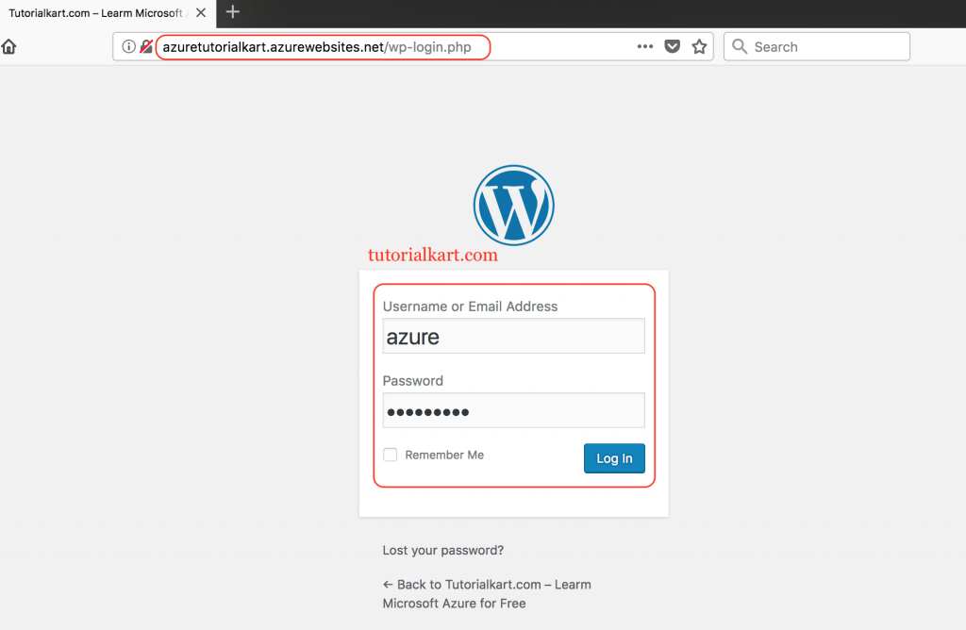The image size is (966, 630).
Task: Click the Pocket save icon
Action: [672, 46]
